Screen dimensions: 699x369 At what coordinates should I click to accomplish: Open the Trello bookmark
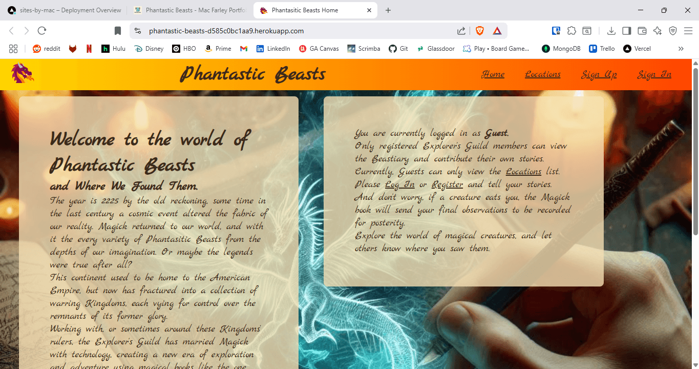[x=601, y=49]
